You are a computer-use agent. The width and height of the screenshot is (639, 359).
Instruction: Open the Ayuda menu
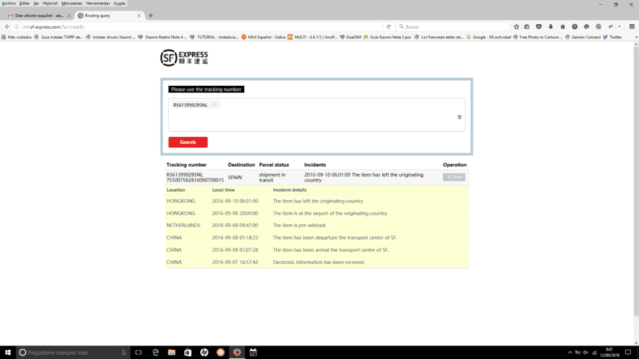[119, 4]
